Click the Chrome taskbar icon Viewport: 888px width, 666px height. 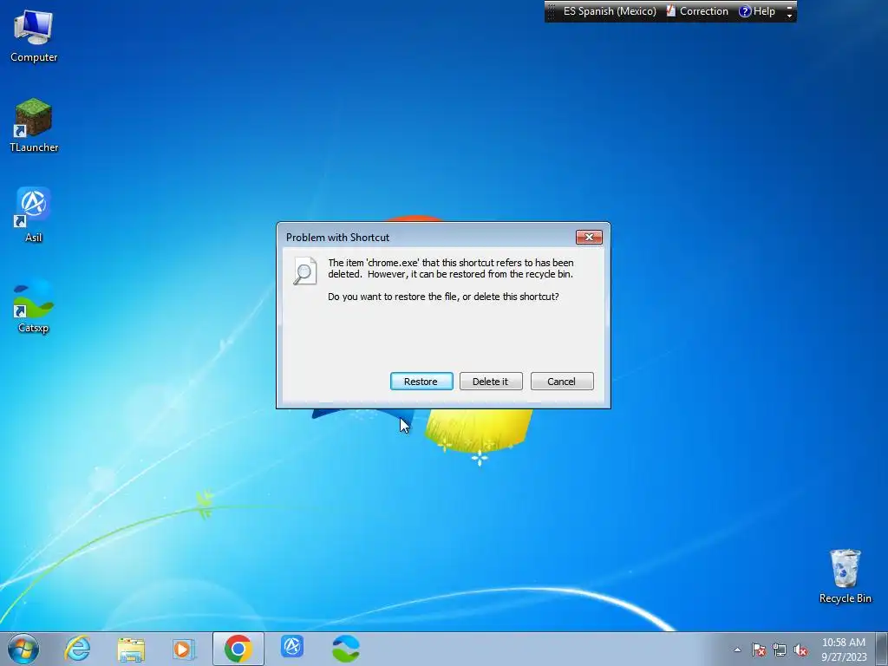click(238, 649)
